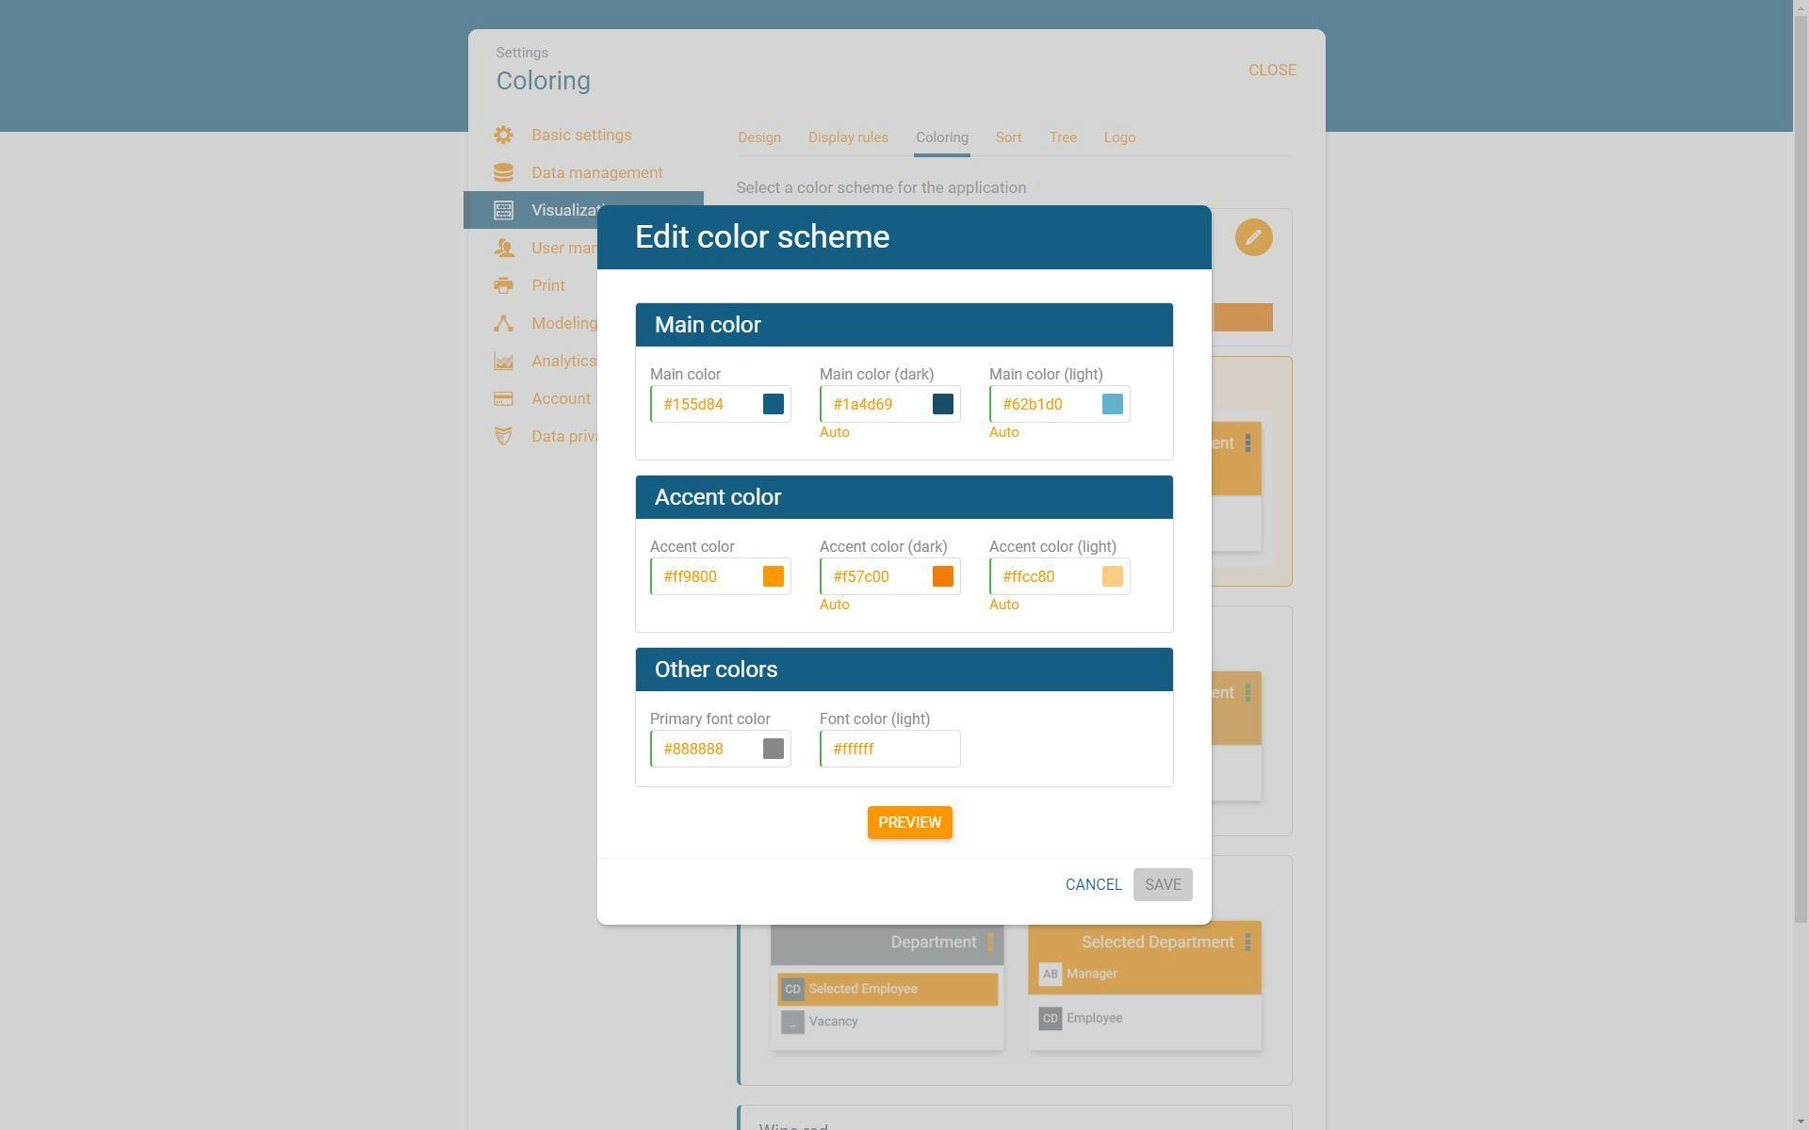Click the Basic settings menu icon
The image size is (1809, 1130).
pos(503,134)
